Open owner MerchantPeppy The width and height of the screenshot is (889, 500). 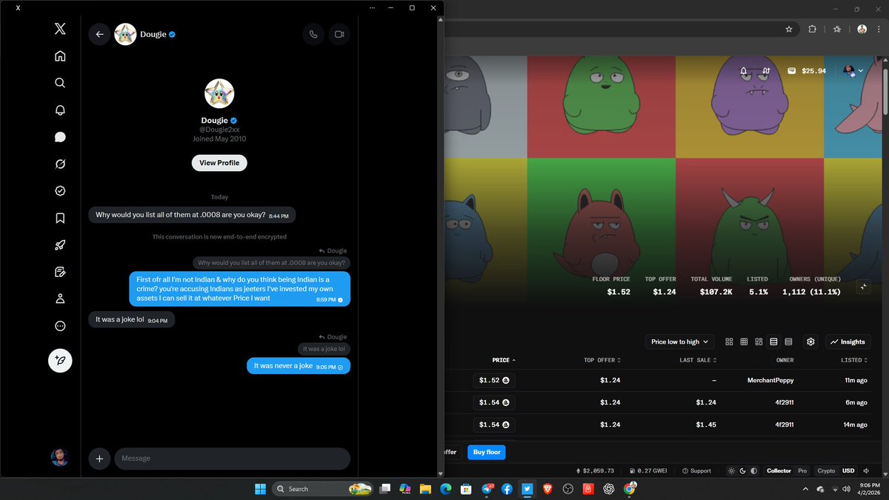click(x=770, y=381)
